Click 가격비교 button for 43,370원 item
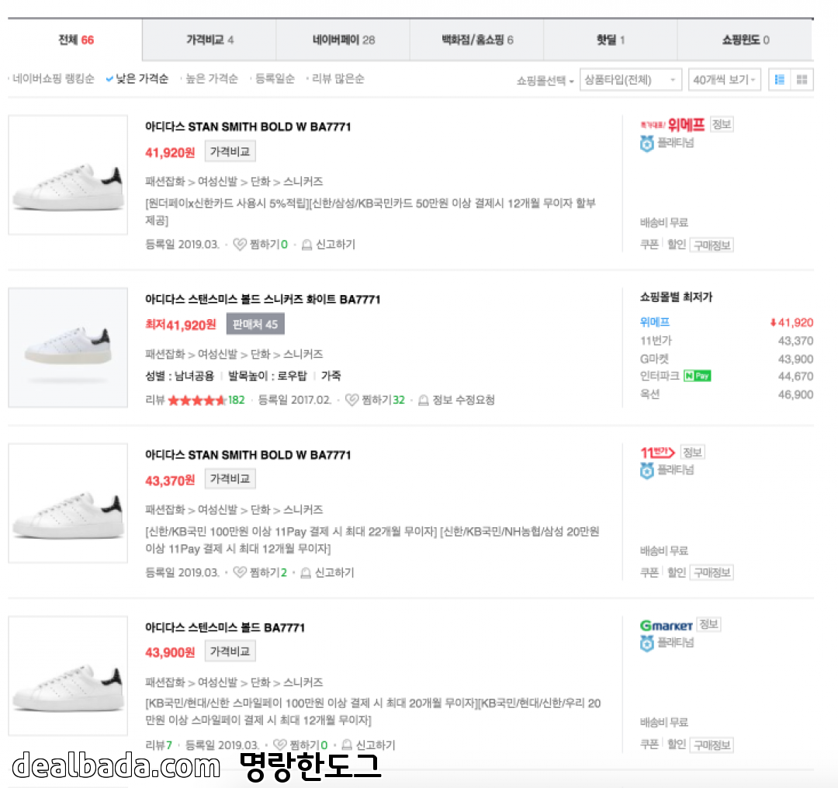 tap(230, 480)
